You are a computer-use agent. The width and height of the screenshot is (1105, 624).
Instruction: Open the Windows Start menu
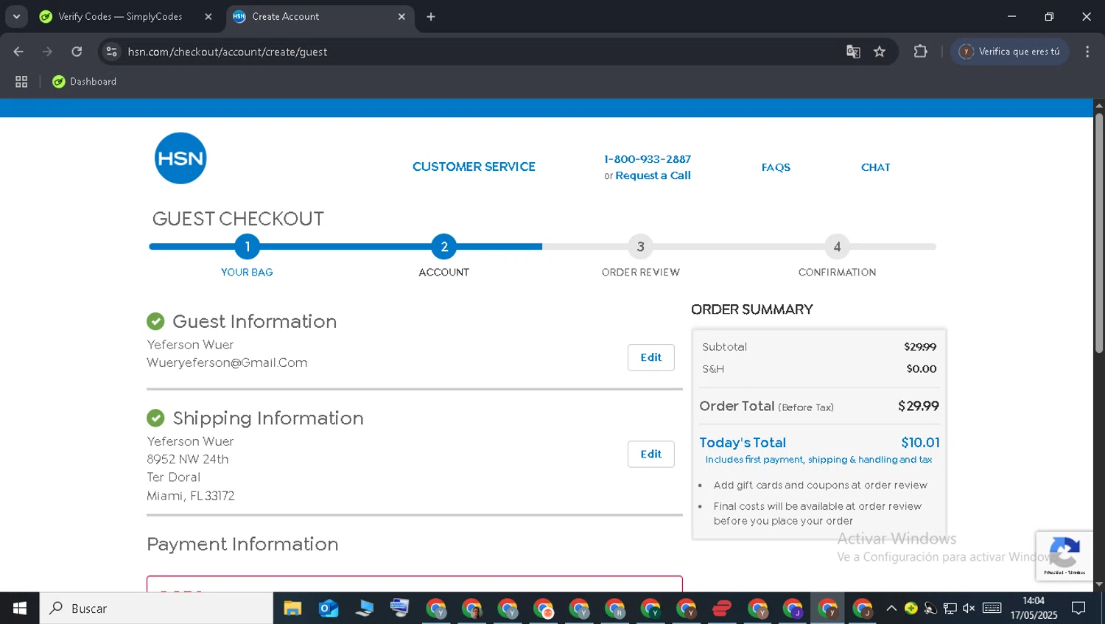[20, 609]
